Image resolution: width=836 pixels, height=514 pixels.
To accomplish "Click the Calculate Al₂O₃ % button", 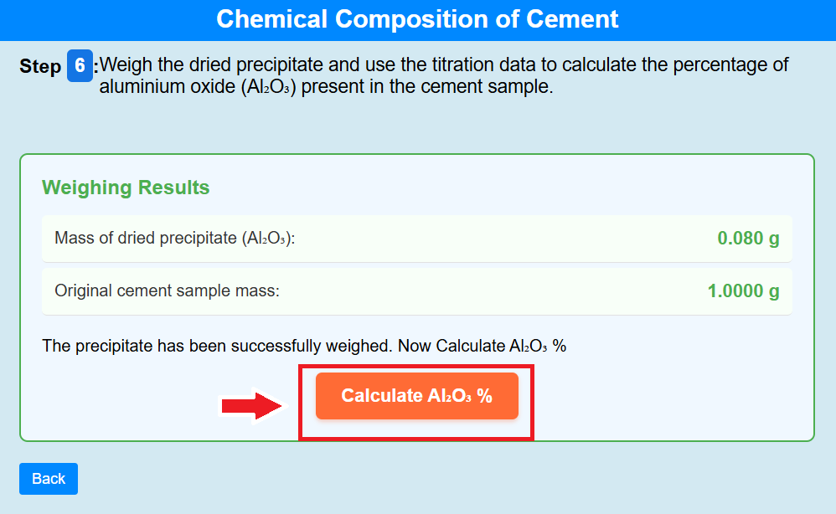I will (416, 396).
